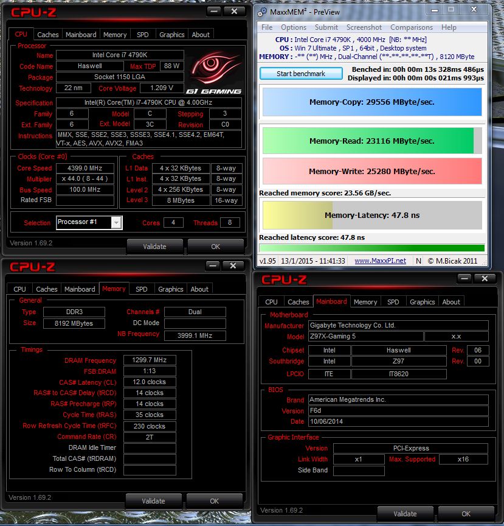Close the top CPU-Z window
This screenshot has width=504, height=526.
[234, 12]
